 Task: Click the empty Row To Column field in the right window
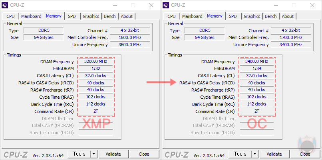(257, 133)
